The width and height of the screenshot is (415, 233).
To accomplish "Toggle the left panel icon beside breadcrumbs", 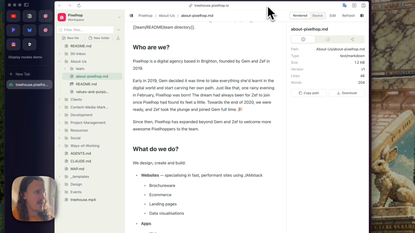I will 131,16.
